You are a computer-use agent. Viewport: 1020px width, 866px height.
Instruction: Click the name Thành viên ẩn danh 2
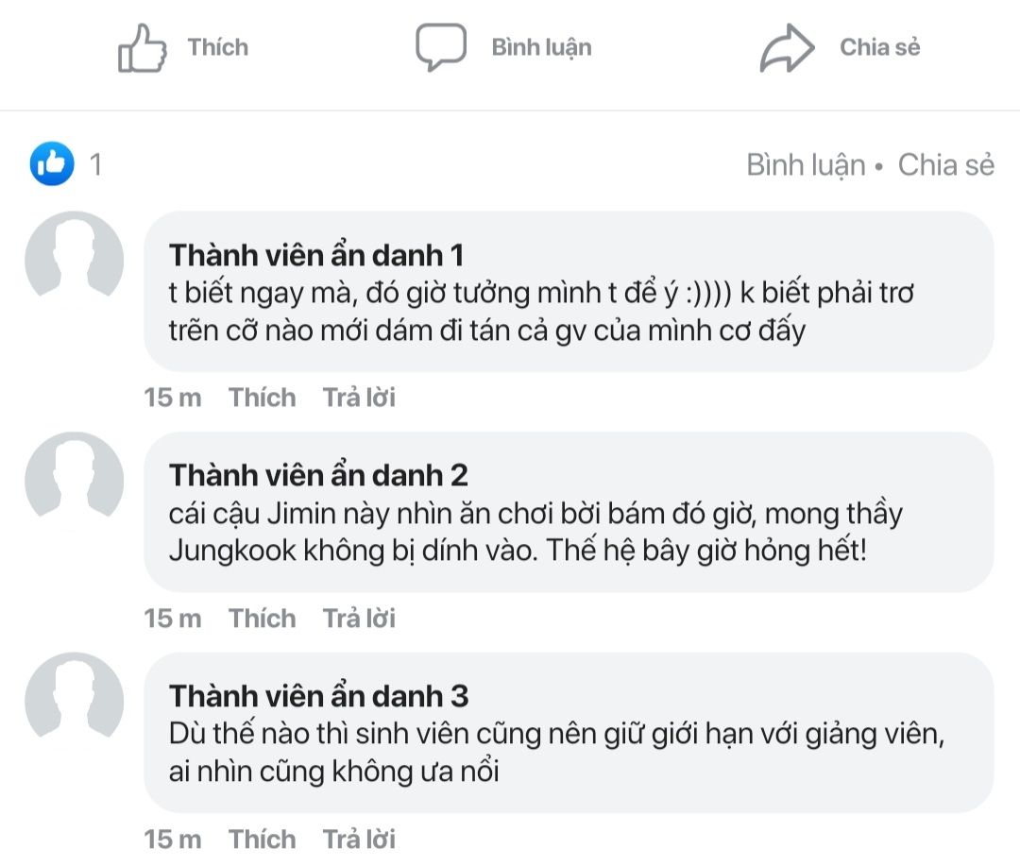pos(318,475)
